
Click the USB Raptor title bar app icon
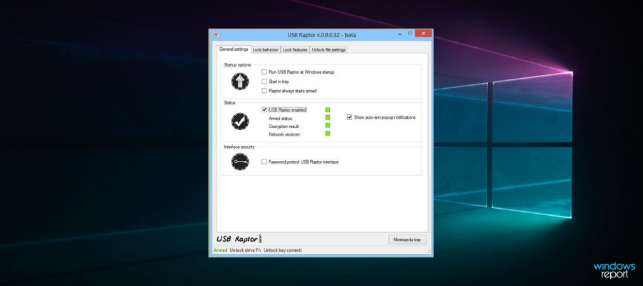coord(216,35)
